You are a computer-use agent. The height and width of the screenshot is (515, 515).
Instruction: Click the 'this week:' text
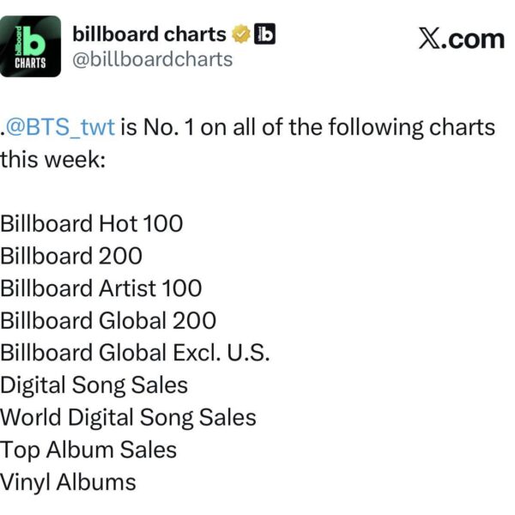point(52,160)
